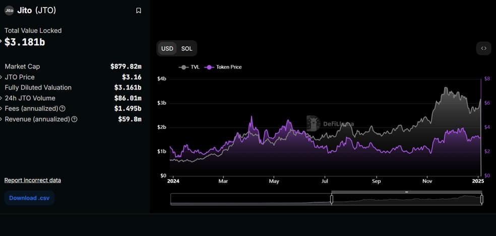Click the $3b left axis label
The width and height of the screenshot is (496, 236).
pos(162,103)
